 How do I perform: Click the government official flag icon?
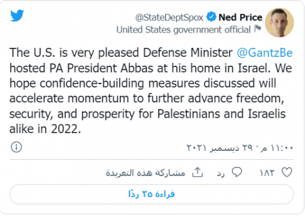[x=258, y=29]
